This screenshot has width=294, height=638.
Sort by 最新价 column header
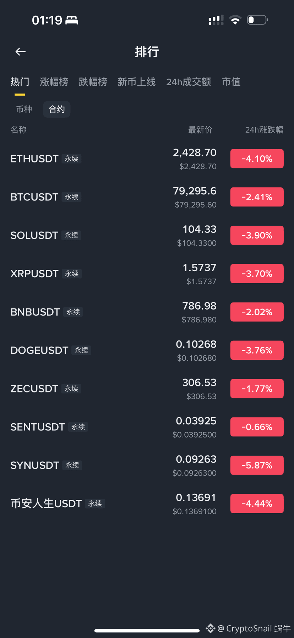[x=200, y=130]
